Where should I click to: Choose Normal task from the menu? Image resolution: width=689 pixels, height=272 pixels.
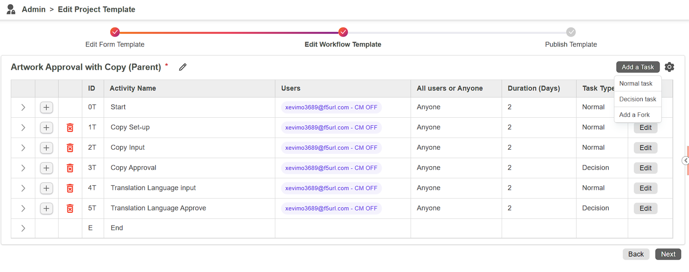pos(635,84)
